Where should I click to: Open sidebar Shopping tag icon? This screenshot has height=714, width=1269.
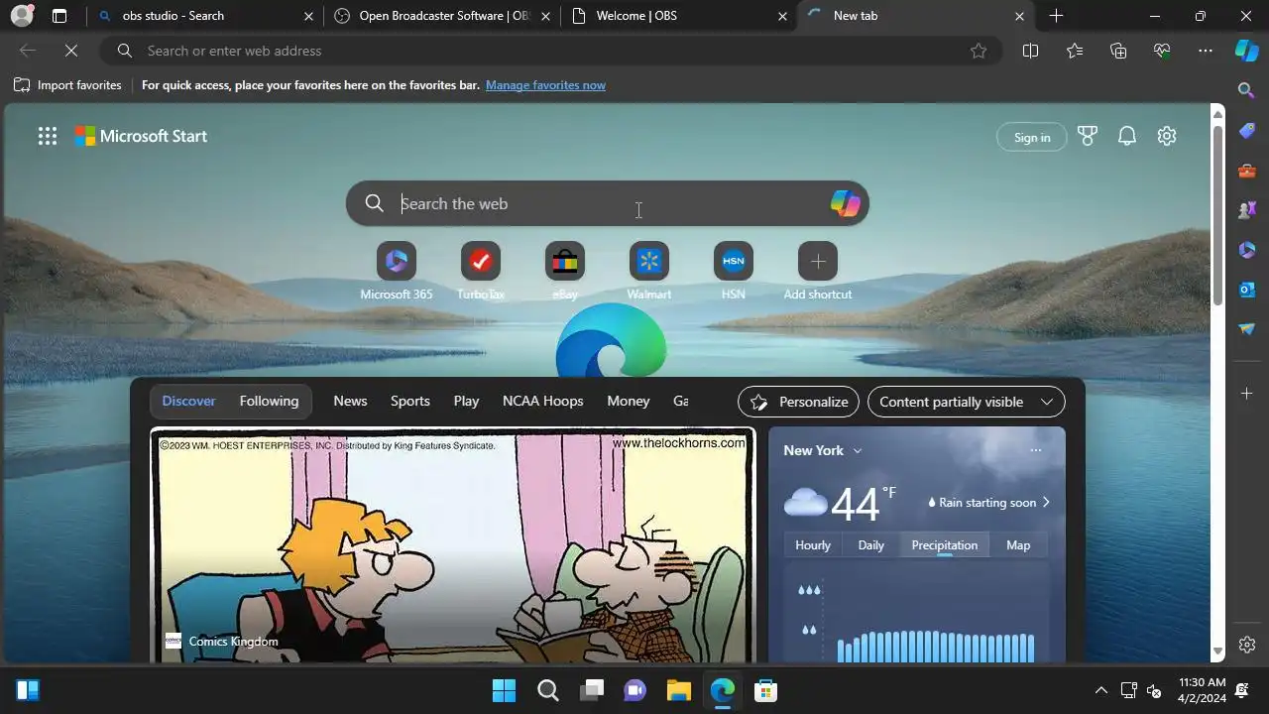click(1247, 131)
